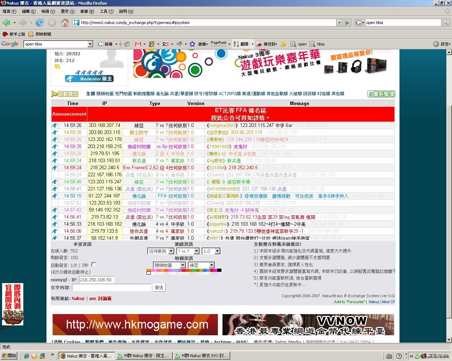The height and width of the screenshot is (361, 452).
Task: Click the blue bookmark star icon
Action: 192,44
